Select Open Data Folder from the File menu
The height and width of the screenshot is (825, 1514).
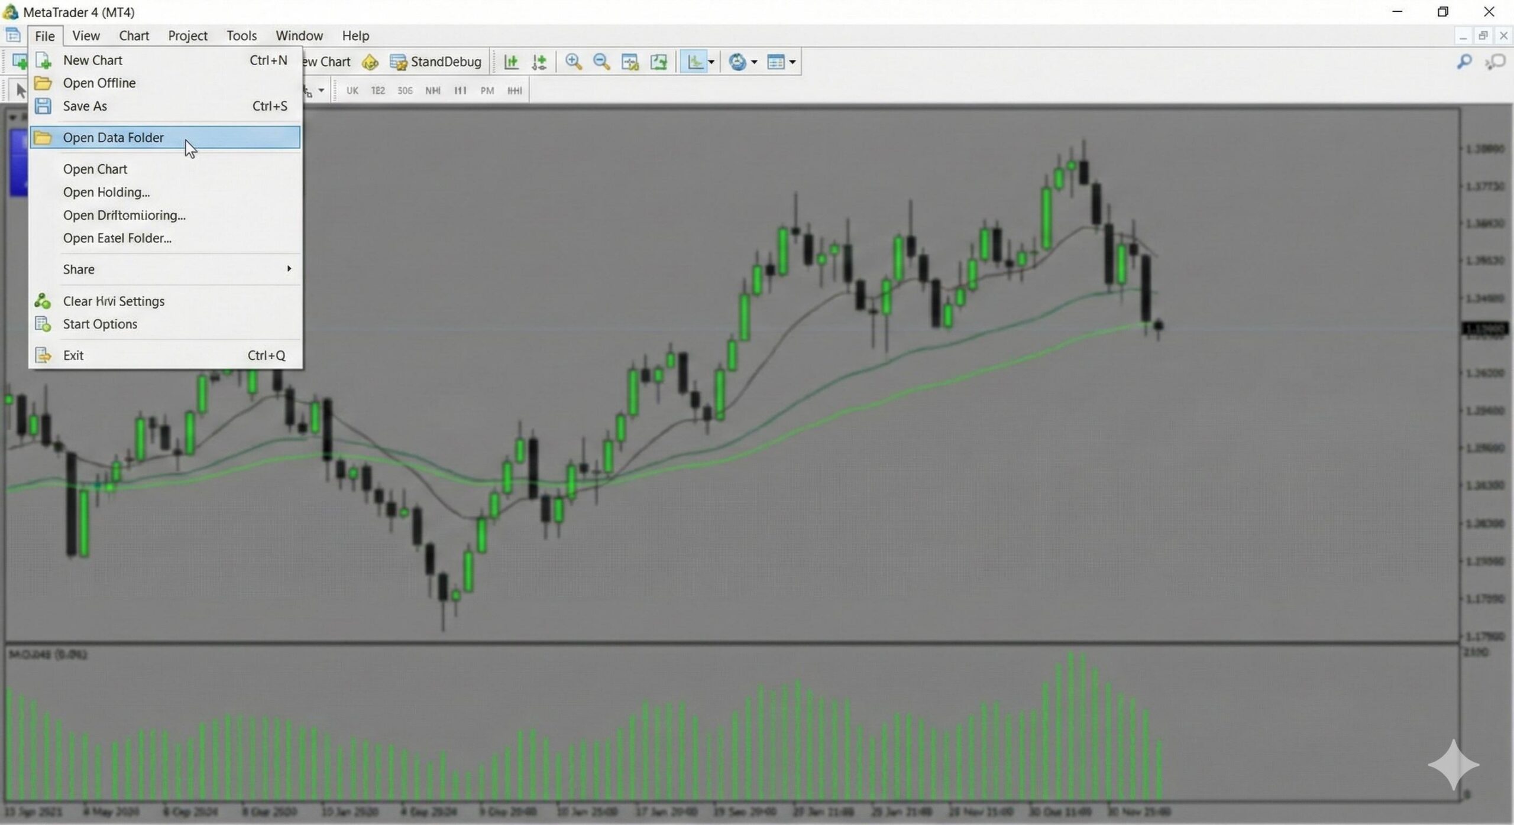pos(113,137)
